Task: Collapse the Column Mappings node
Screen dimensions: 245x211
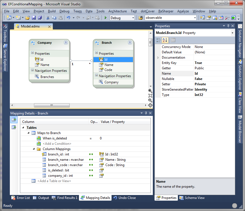Action: 34,149
